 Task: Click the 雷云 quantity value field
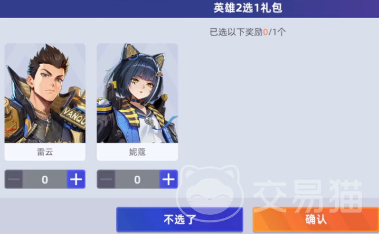45,179
